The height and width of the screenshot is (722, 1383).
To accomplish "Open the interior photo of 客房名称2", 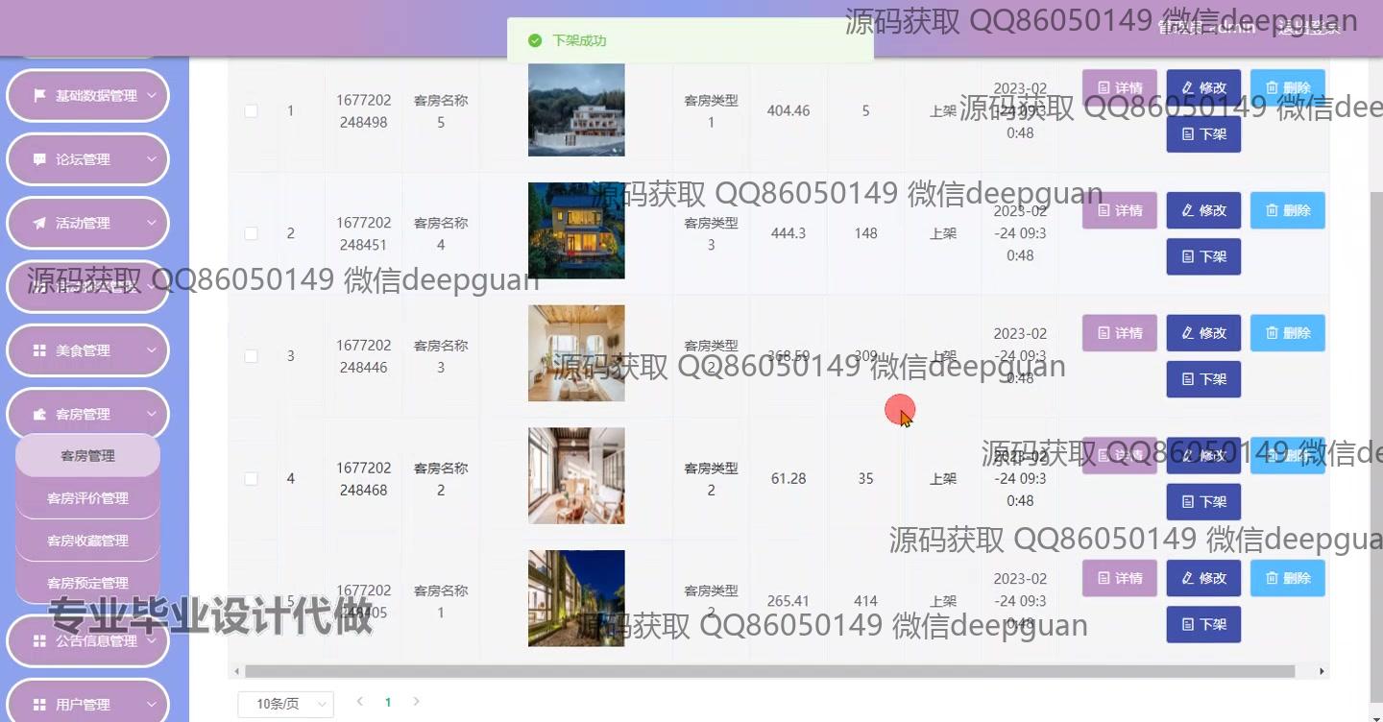I will (576, 476).
